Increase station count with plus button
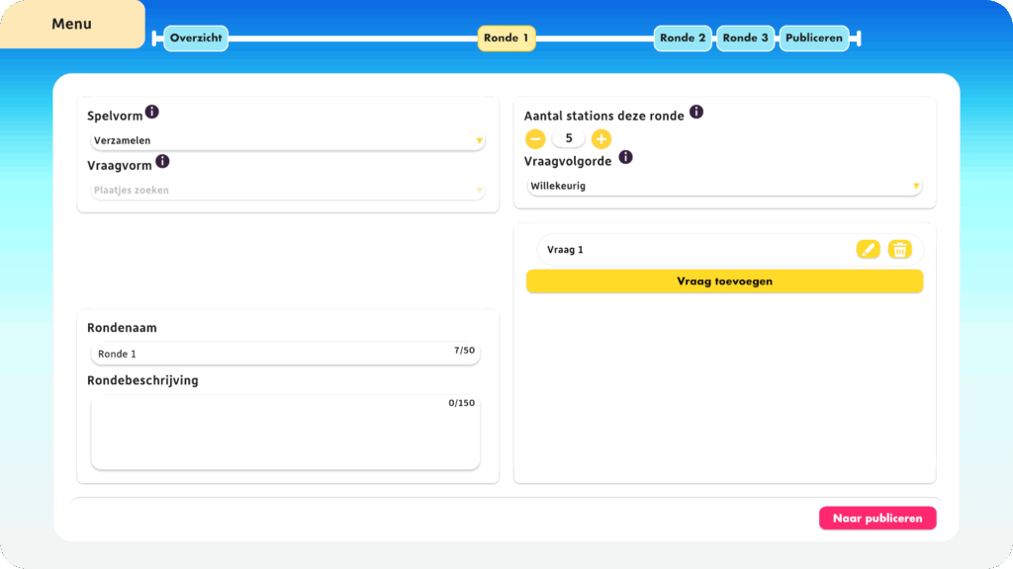1013x569 pixels. 601,139
